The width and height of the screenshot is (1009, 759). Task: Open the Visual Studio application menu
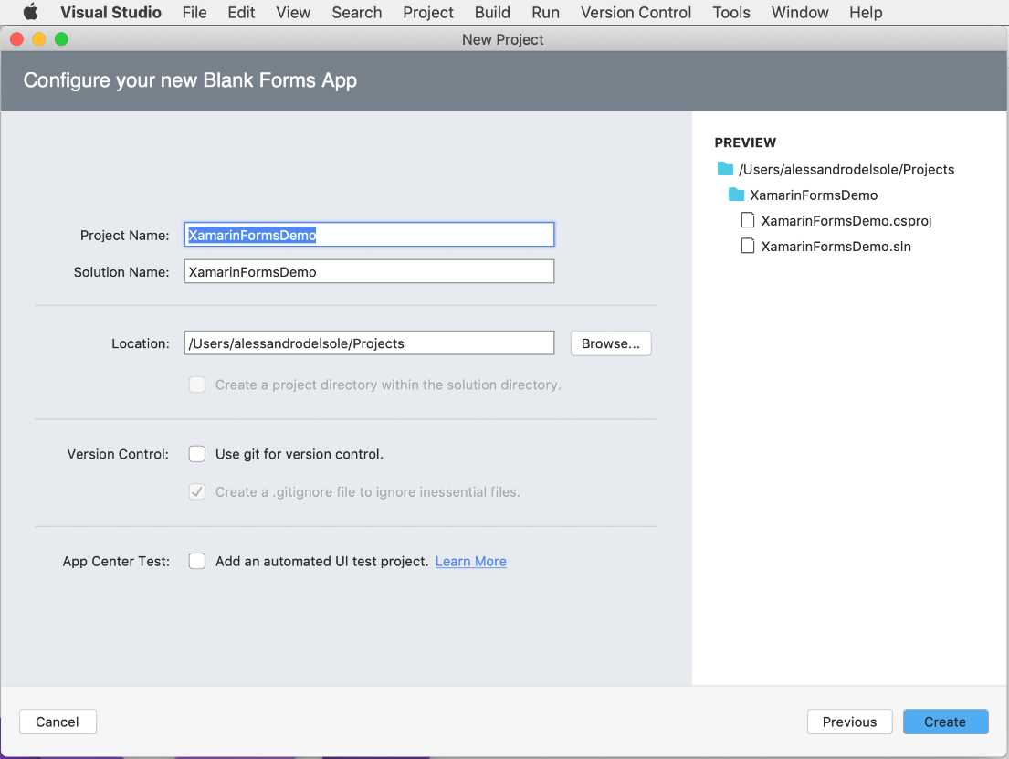click(110, 12)
